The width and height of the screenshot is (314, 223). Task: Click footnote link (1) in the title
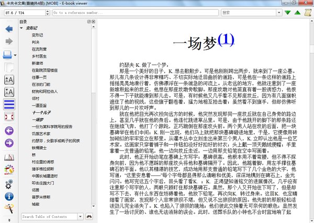[x=226, y=40]
